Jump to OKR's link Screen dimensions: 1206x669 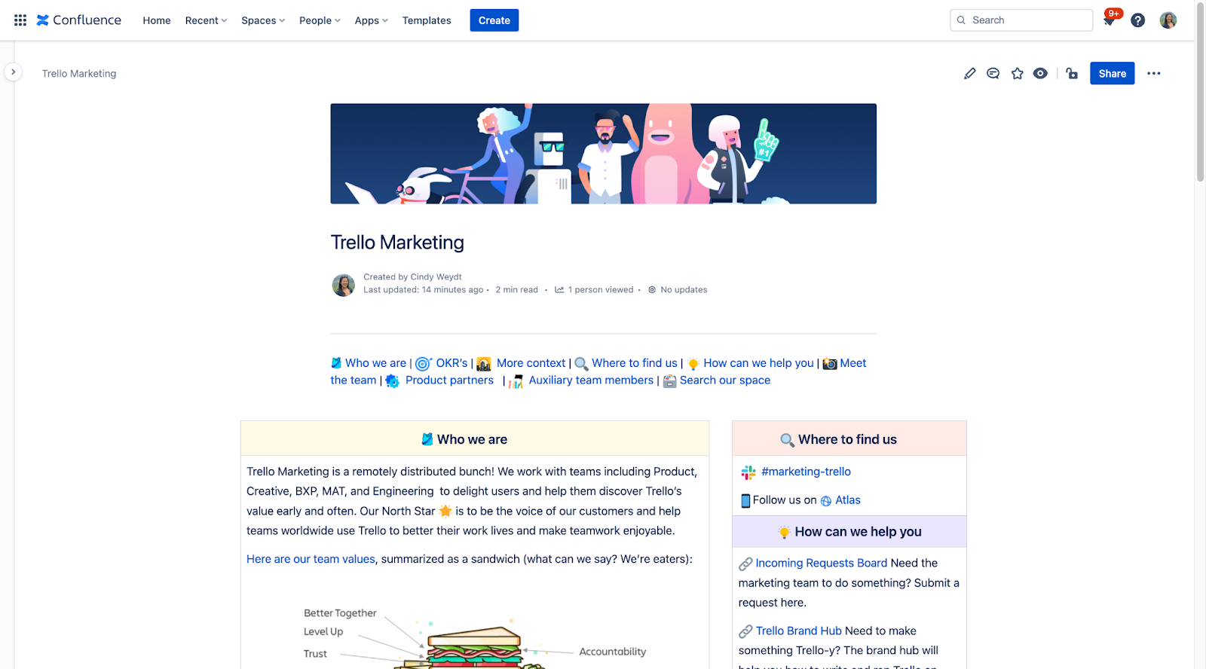click(451, 363)
